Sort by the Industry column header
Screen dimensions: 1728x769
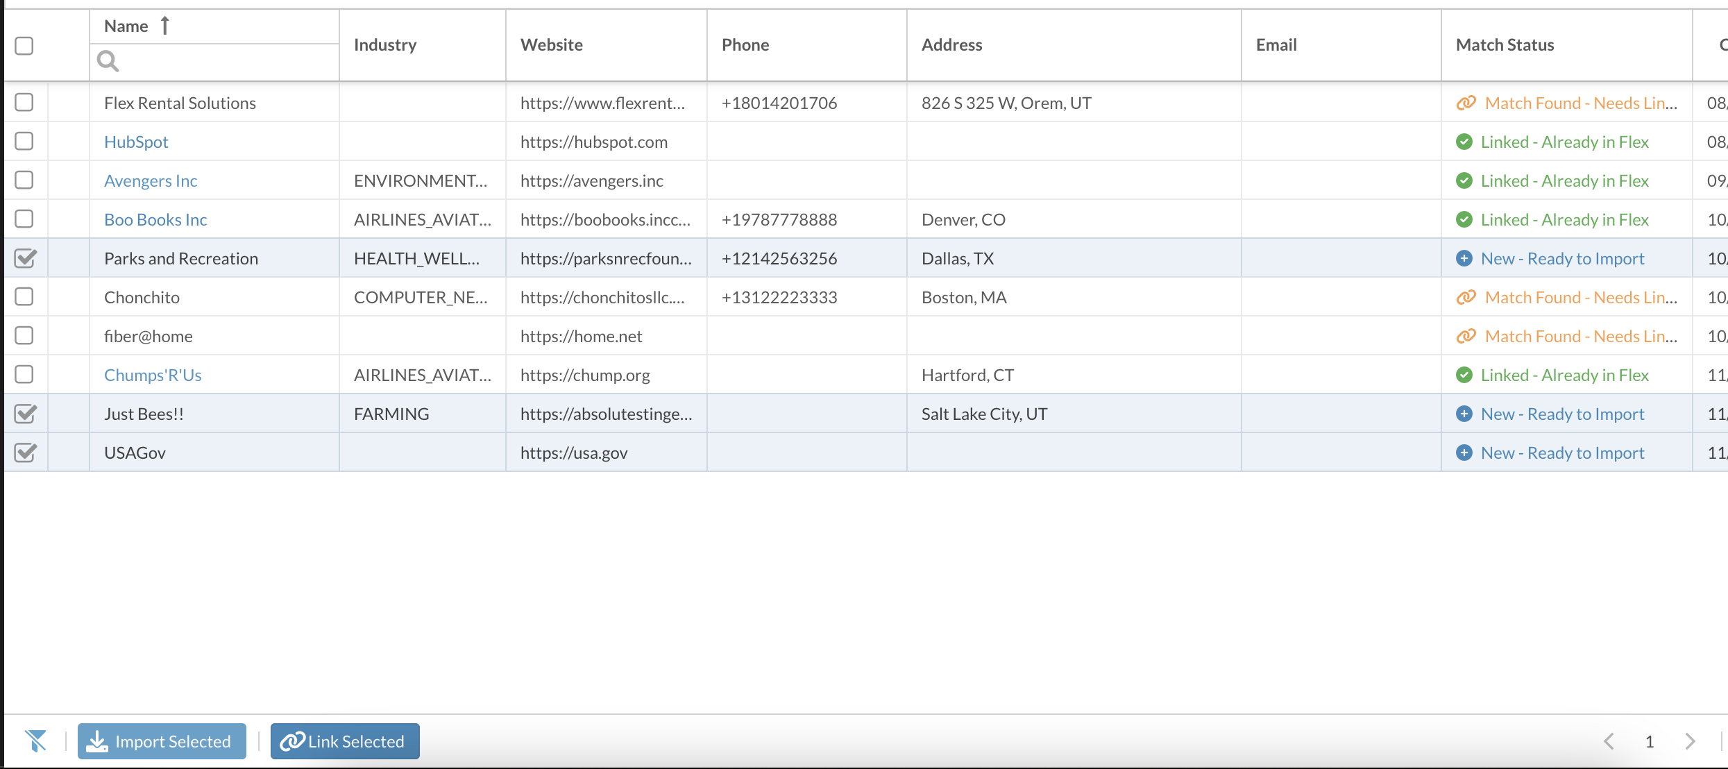(x=385, y=45)
